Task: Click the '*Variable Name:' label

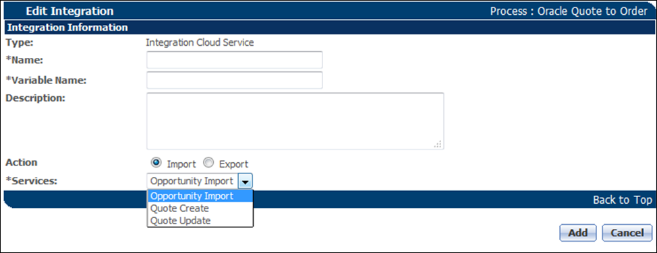Action: (x=46, y=80)
